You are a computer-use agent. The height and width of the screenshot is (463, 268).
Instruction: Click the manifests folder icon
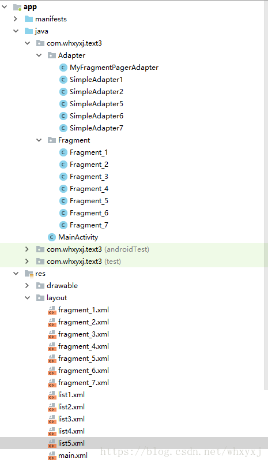[29, 19]
